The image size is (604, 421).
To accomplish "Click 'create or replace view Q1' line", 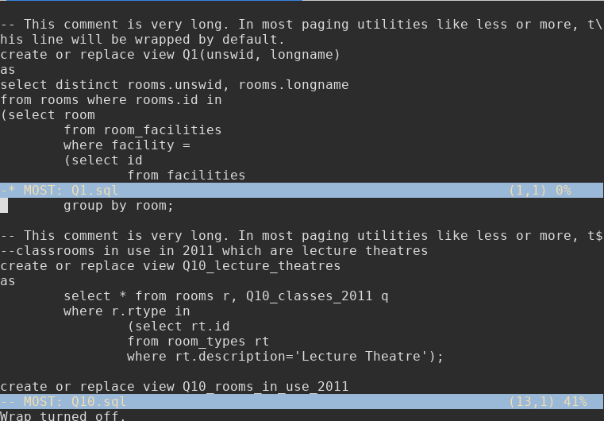I will pyautogui.click(x=170, y=55).
